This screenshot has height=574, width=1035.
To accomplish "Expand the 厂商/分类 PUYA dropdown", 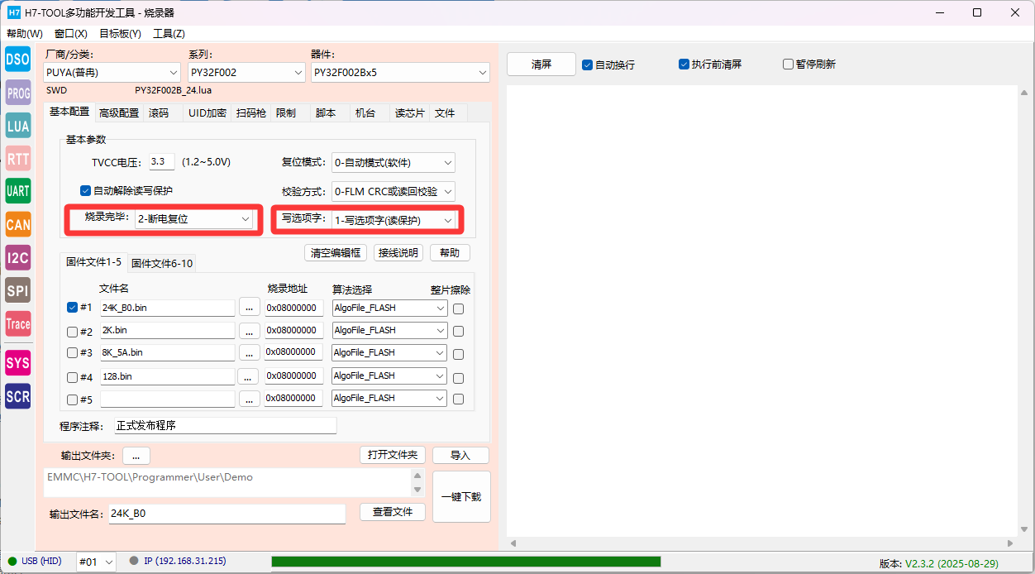I will (x=112, y=73).
